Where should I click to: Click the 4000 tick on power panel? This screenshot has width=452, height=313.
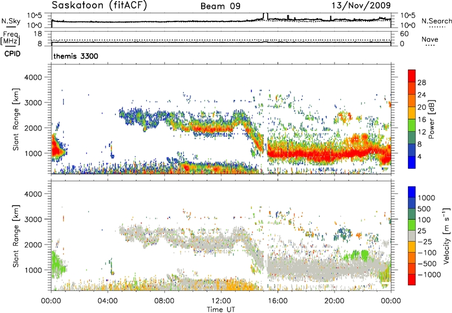coord(33,77)
